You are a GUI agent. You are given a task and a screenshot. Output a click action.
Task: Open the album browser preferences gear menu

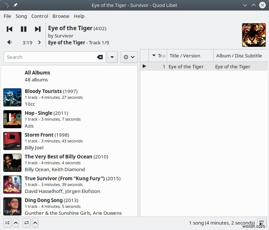[129, 57]
